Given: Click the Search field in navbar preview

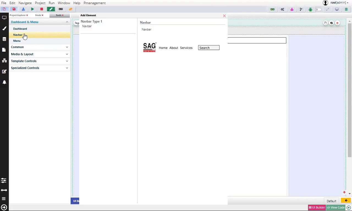Looking at the screenshot, I should 209,48.
